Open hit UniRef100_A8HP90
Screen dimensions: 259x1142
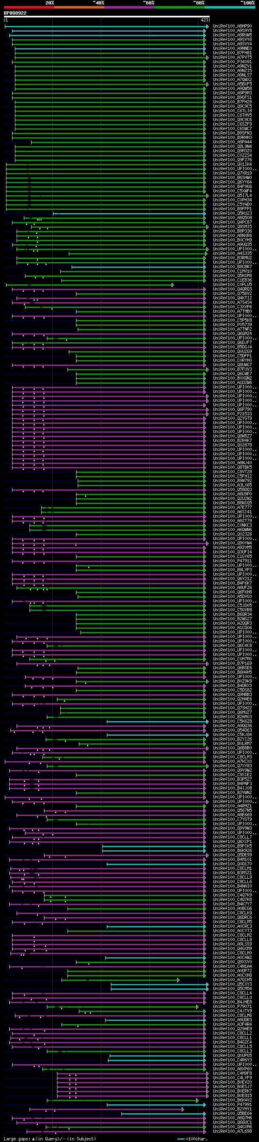pos(232,26)
